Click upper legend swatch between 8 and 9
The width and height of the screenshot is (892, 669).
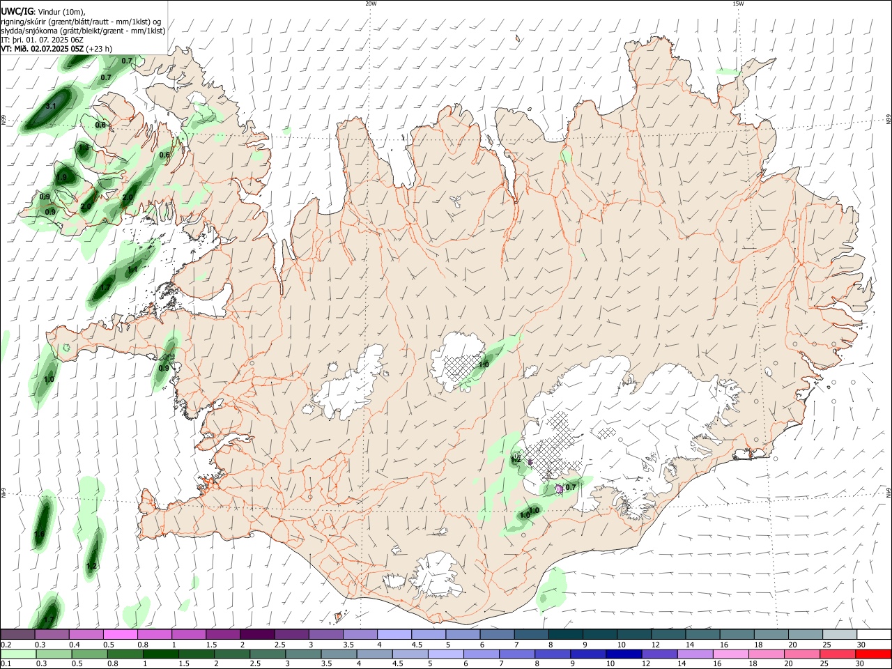(565, 634)
